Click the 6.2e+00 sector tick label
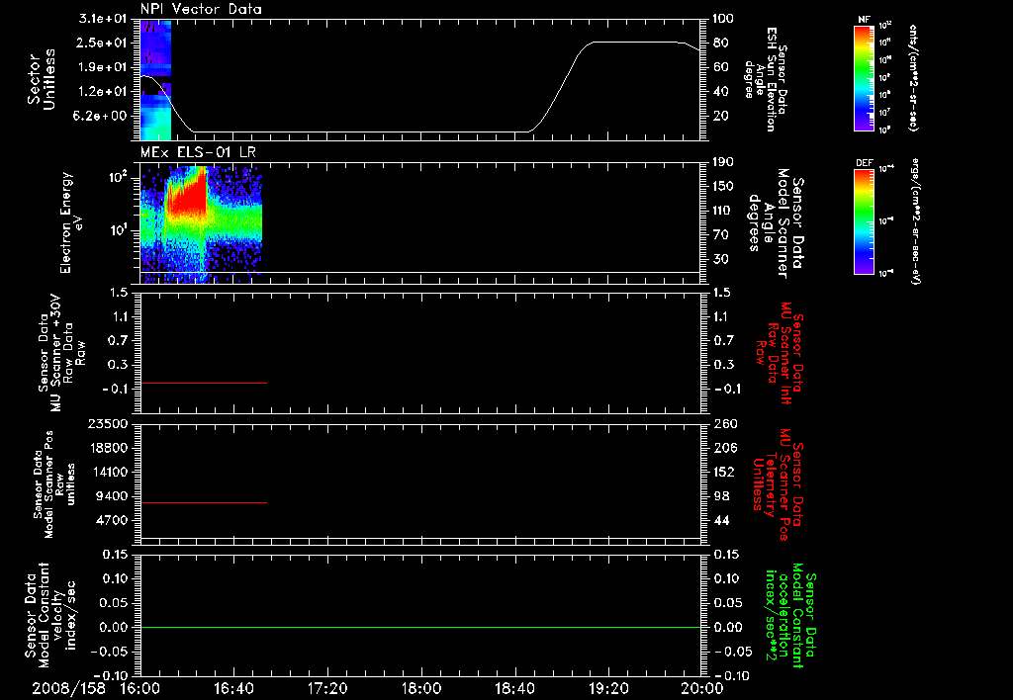 [102, 116]
